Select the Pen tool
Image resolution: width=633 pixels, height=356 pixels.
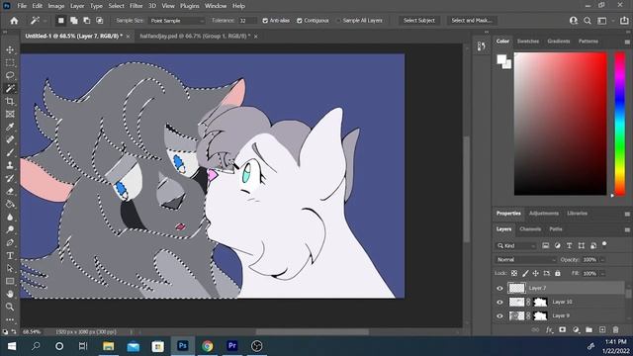click(x=10, y=242)
